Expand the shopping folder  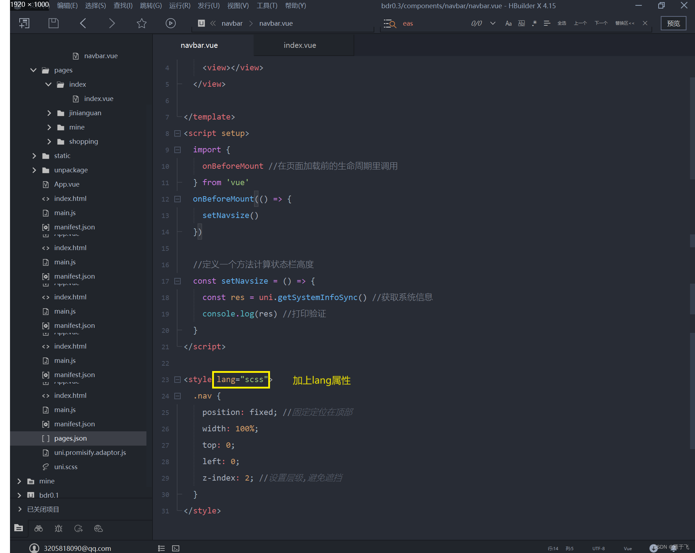49,141
